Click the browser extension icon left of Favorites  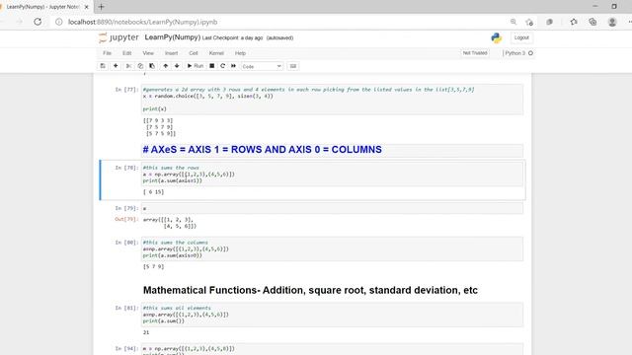549,22
